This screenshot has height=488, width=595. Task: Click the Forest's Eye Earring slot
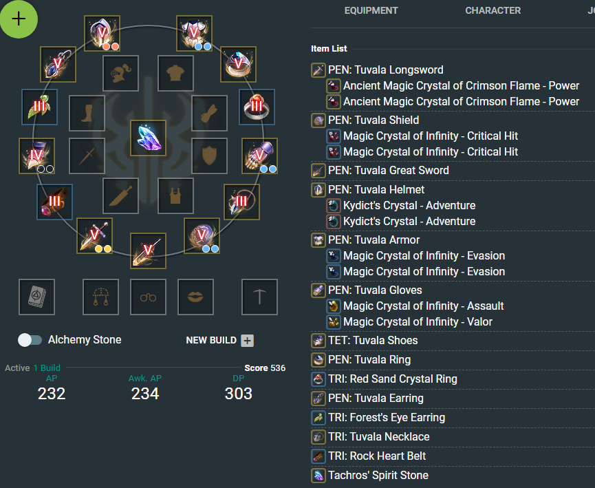pyautogui.click(x=39, y=107)
